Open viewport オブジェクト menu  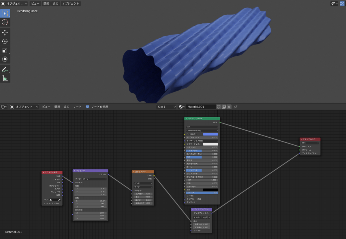[x=71, y=3]
